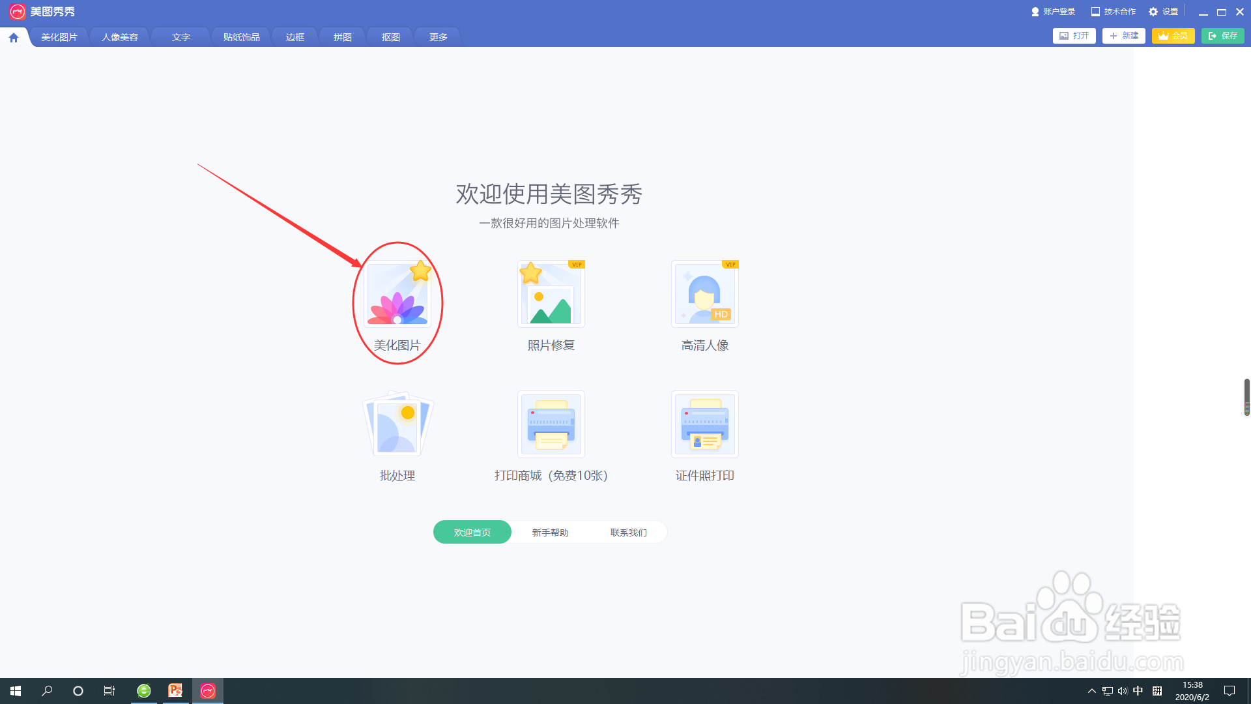
Task: Switch to the 更多 tab
Action: (x=439, y=37)
